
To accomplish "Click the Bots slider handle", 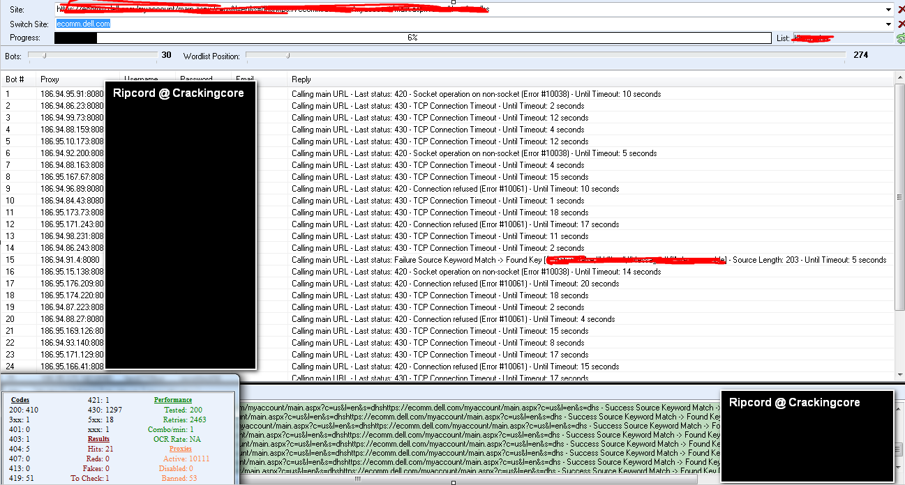I will coord(45,55).
